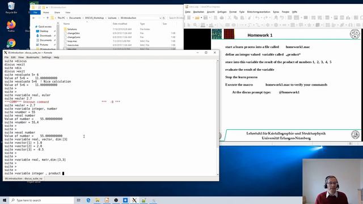Select 'Lectures' in the address breadcrumb
Image resolution: width=363 pixels, height=204 pixels.
(x=112, y=18)
